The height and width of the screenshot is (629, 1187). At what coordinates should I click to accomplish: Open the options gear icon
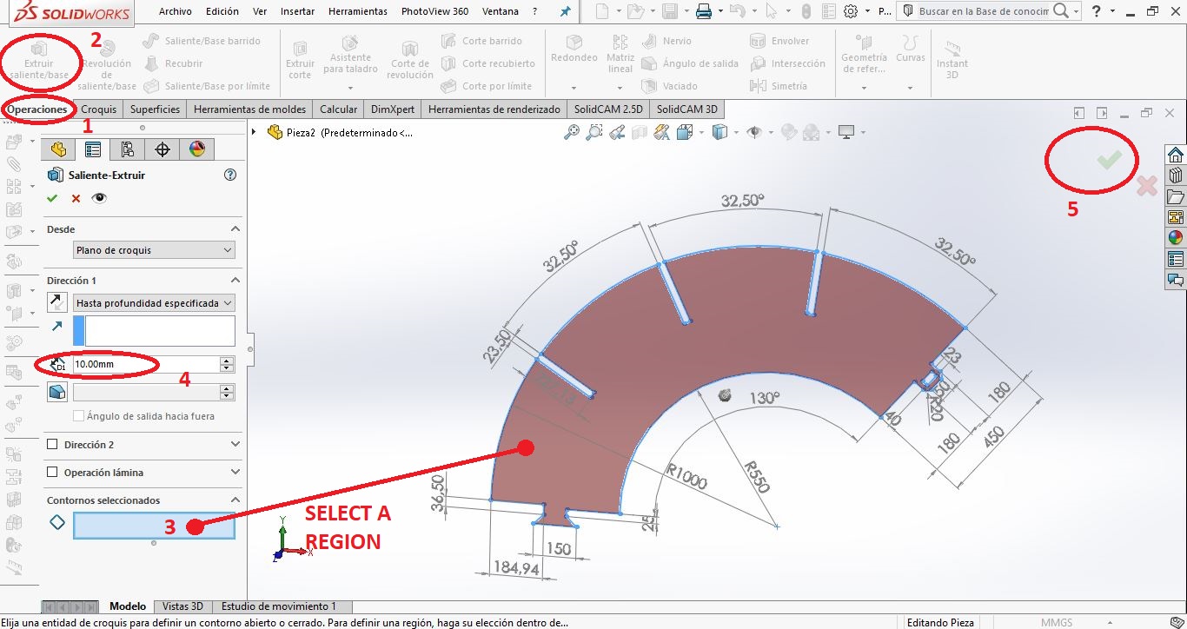pos(851,11)
